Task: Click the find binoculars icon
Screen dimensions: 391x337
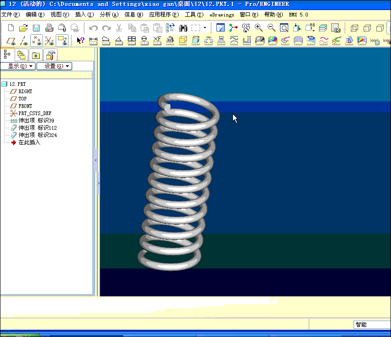Action: tap(183, 28)
